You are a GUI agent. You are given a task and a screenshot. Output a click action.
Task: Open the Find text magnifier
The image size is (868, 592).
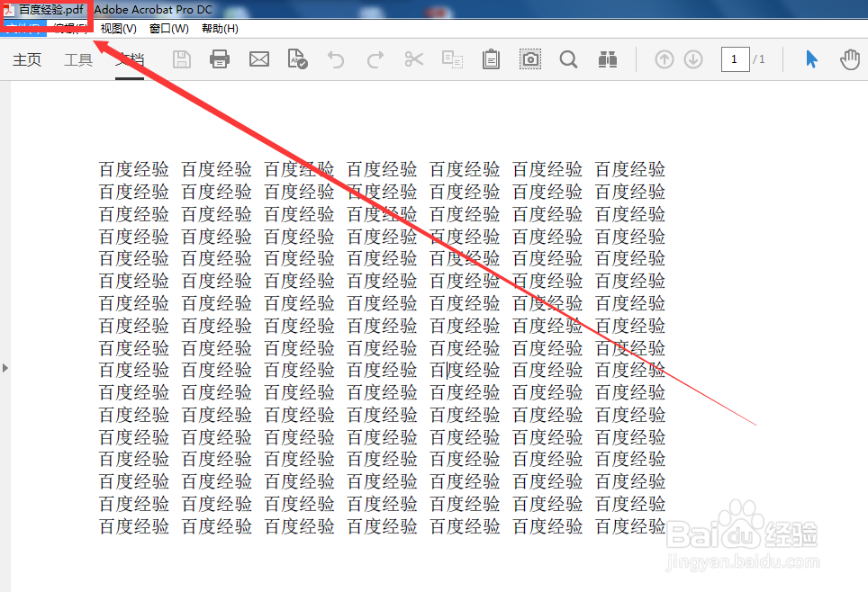coord(568,59)
